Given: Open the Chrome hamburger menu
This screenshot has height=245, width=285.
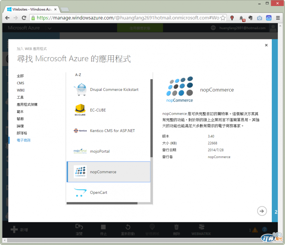Looking at the screenshot, I should point(278,18).
